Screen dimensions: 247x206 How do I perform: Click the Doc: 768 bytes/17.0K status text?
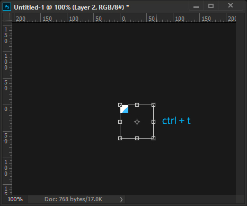click(73, 199)
